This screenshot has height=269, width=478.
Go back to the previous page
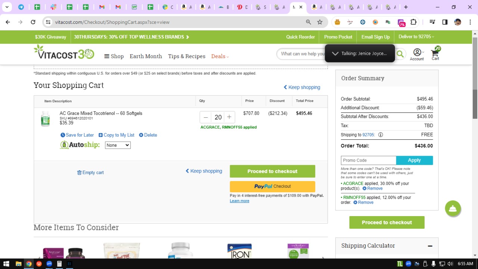[x=8, y=22]
